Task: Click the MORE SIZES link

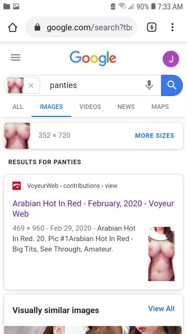Action: tap(155, 135)
